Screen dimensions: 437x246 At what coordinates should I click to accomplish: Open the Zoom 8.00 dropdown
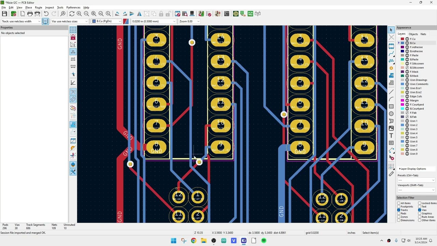tap(189, 21)
